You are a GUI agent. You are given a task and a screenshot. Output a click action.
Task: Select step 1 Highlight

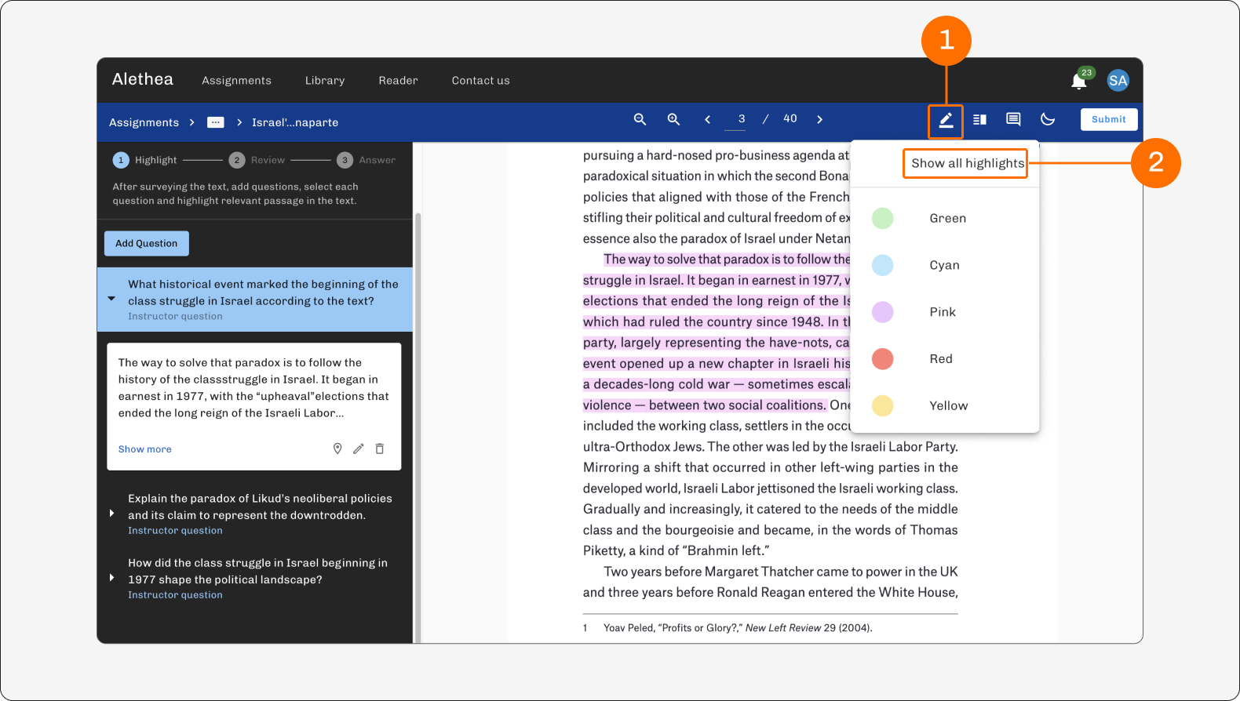145,160
